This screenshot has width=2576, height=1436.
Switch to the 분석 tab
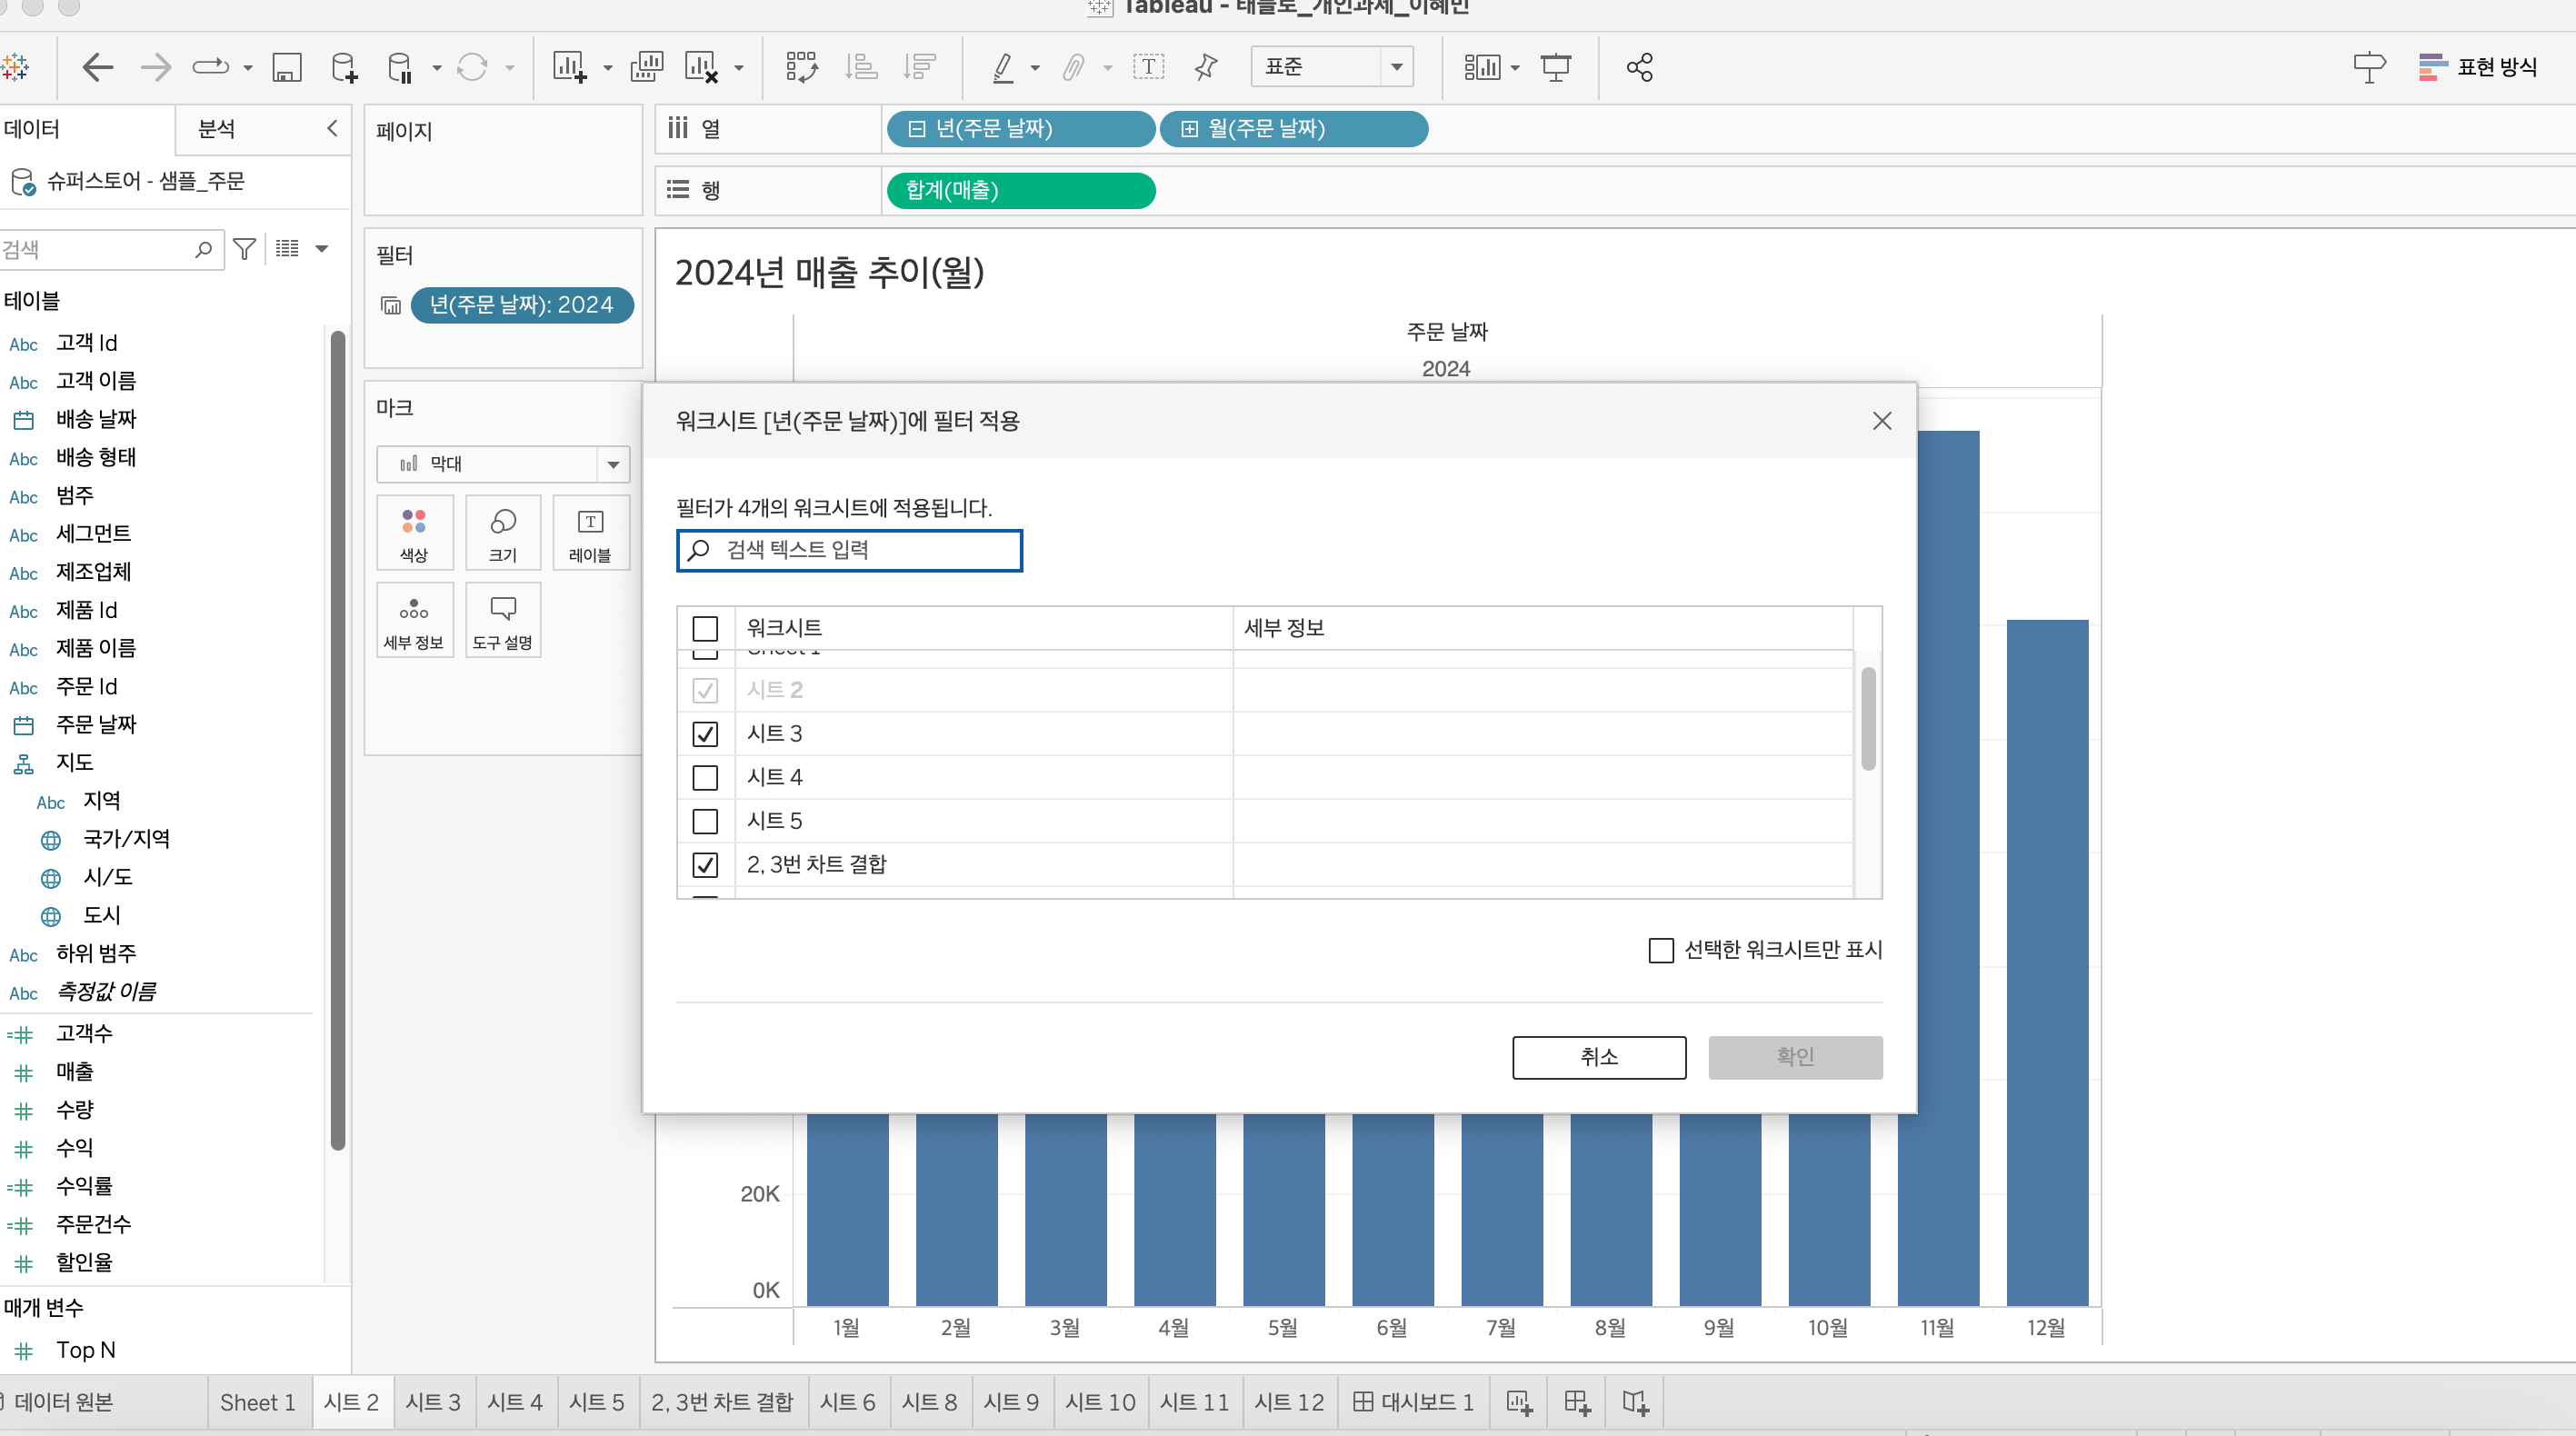pos(217,129)
